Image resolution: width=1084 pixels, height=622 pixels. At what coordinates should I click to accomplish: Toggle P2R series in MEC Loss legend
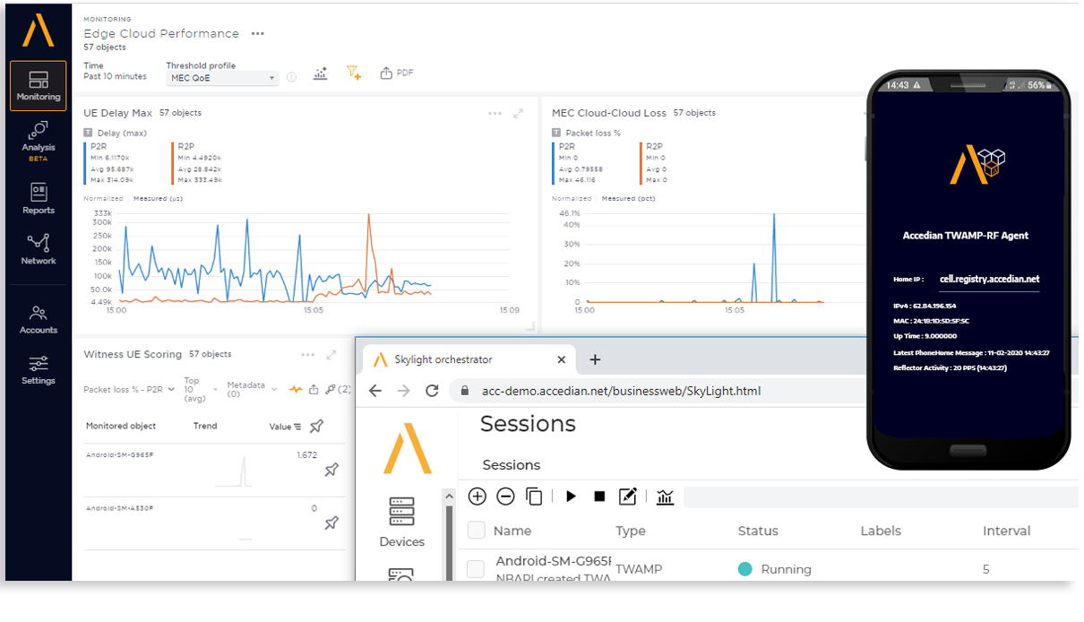pyautogui.click(x=567, y=145)
